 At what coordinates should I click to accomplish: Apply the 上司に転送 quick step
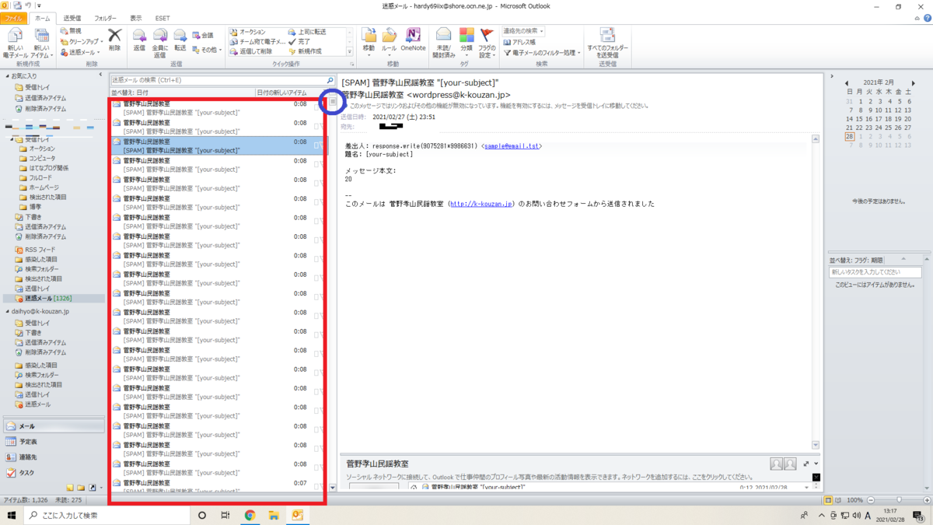(x=307, y=32)
